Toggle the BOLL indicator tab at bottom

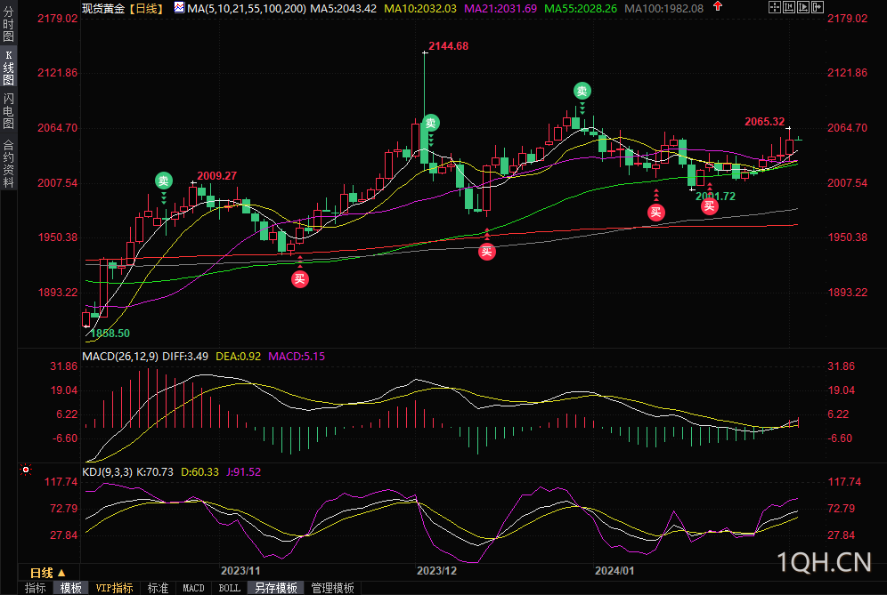pyautogui.click(x=229, y=588)
